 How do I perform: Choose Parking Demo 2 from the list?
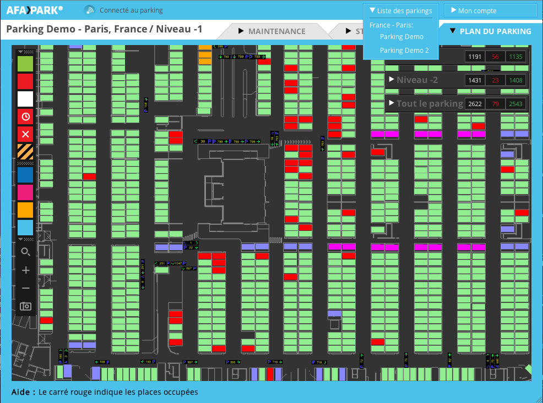(404, 51)
